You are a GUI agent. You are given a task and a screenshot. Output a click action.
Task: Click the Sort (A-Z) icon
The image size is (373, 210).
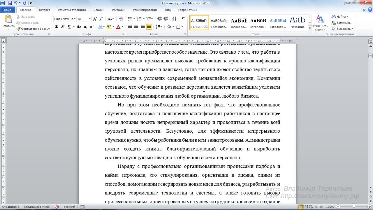174,19
